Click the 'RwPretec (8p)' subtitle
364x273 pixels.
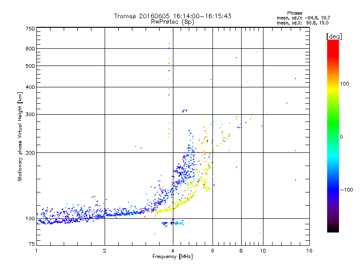tap(172, 22)
